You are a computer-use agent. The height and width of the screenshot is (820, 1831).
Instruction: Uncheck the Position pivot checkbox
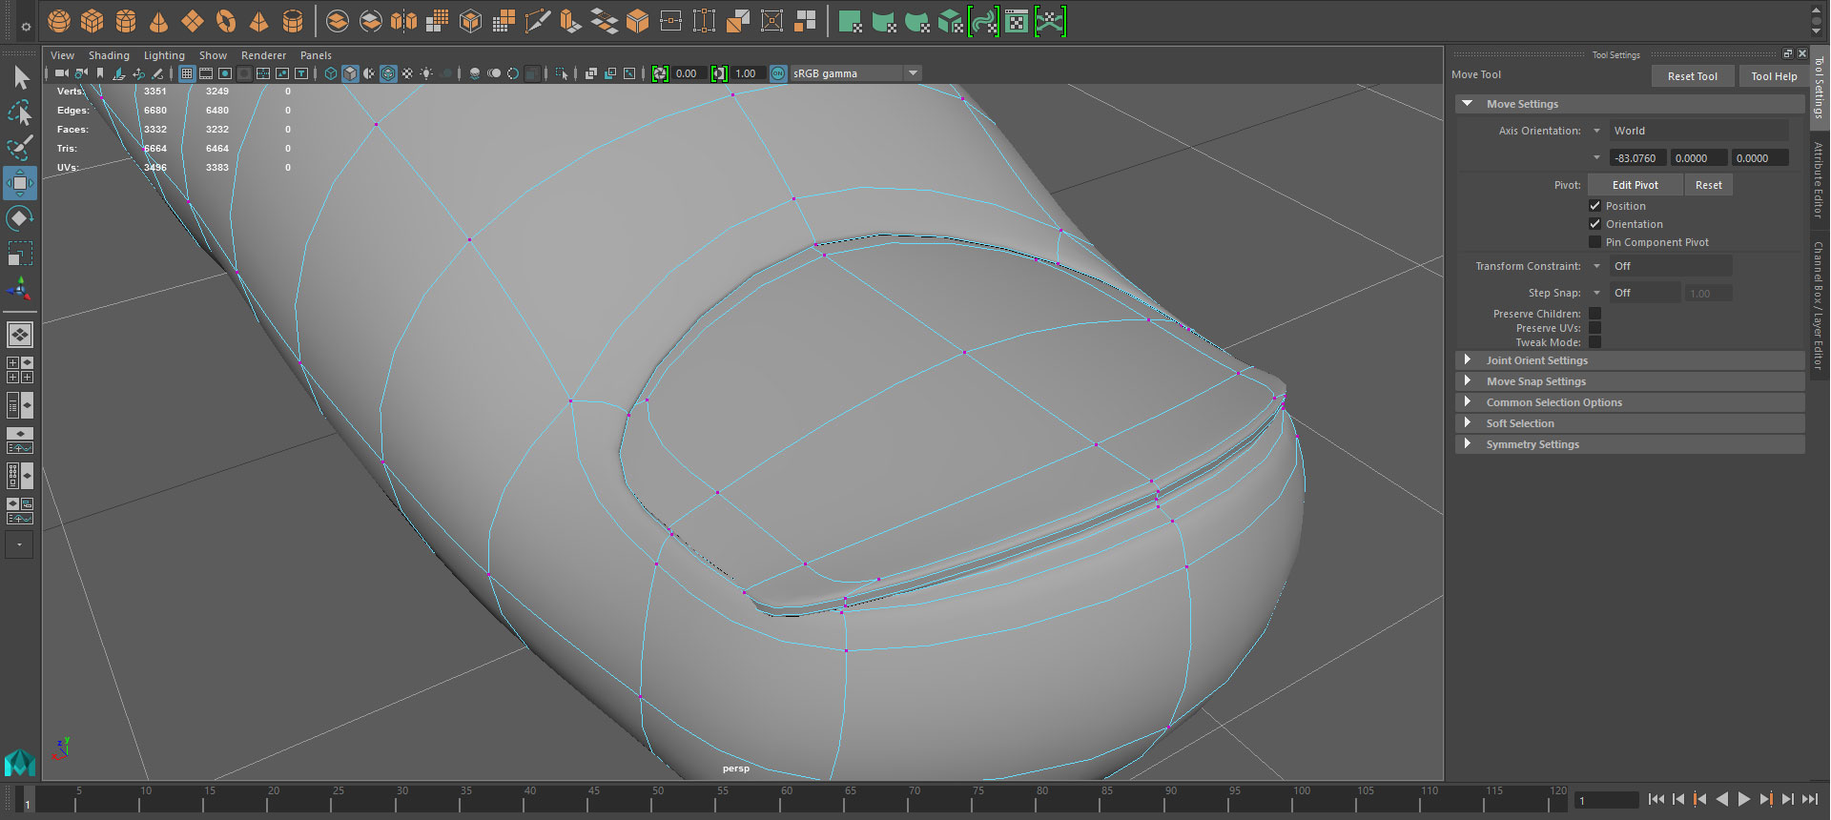pos(1594,206)
